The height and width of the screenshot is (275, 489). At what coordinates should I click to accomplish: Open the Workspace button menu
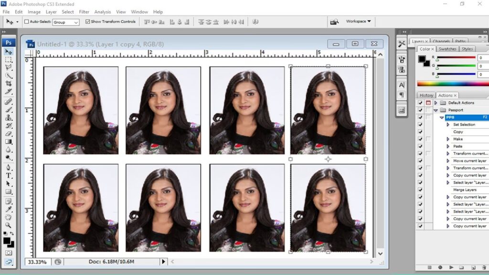pos(358,21)
